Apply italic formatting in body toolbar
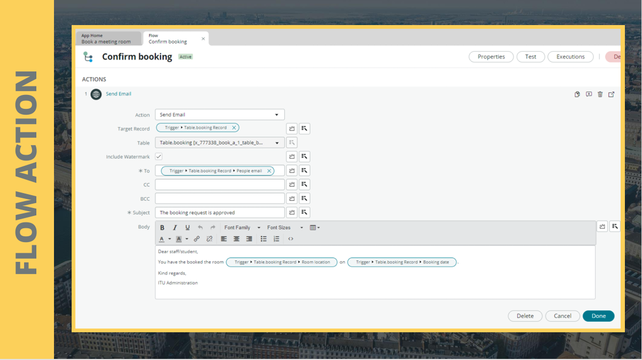The width and height of the screenshot is (642, 360). tap(175, 228)
